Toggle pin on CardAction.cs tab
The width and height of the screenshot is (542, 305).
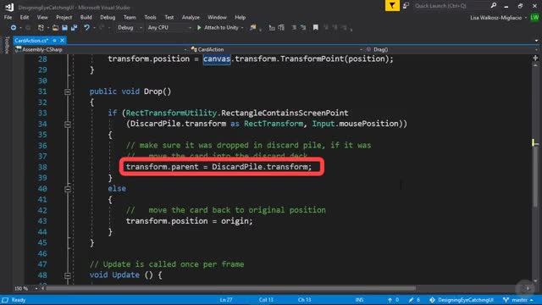point(54,41)
